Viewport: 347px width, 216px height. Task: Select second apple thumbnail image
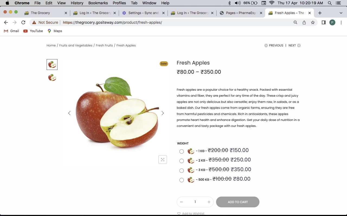[52, 77]
